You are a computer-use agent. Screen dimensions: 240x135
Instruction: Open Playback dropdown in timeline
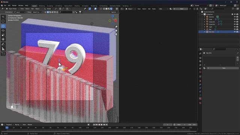point(10,124)
